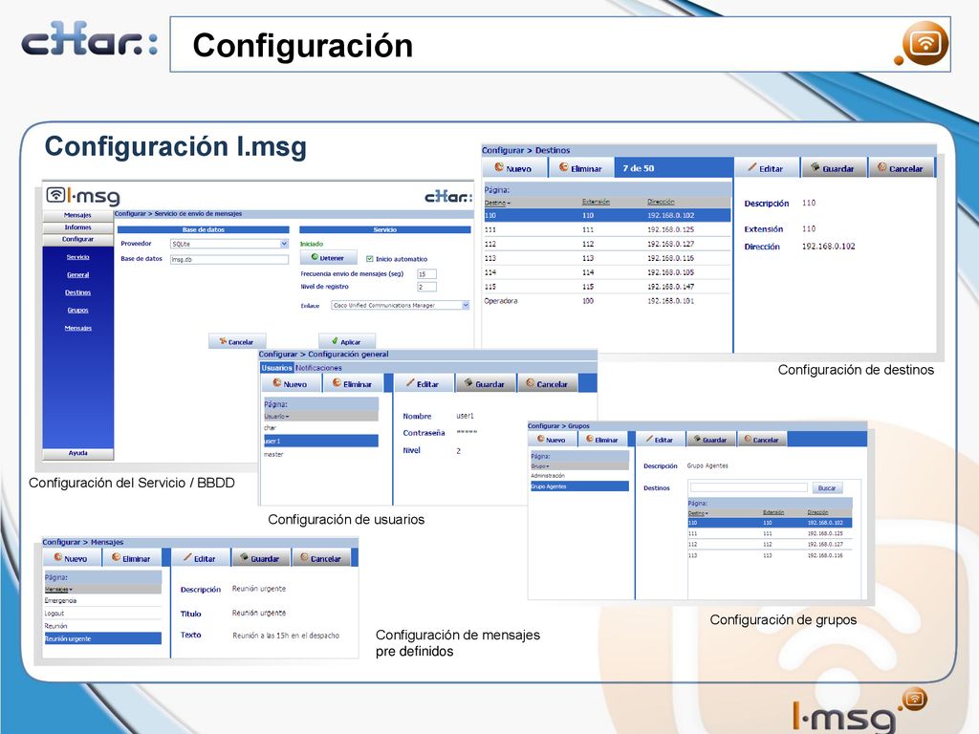This screenshot has height=734, width=979.
Task: Click Eliminar in the Mensajes panel
Action: 132,558
